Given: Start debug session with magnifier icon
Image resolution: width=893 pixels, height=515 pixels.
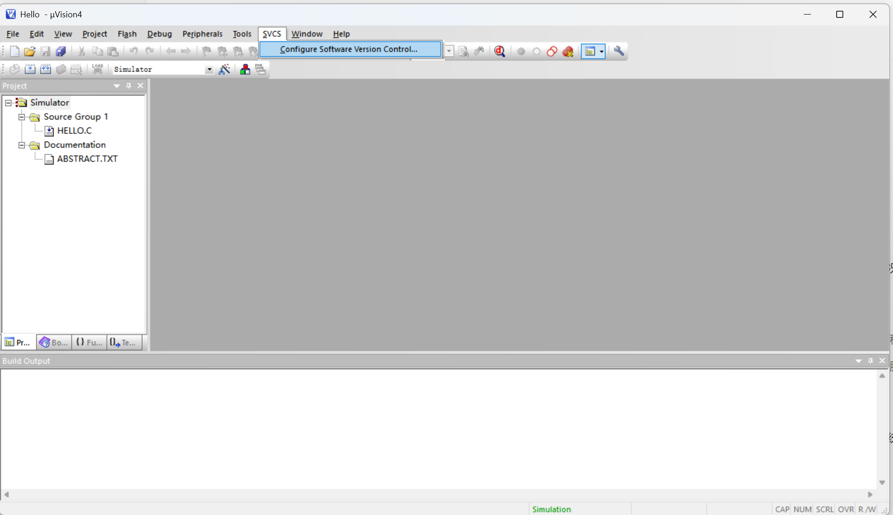Looking at the screenshot, I should click(500, 51).
